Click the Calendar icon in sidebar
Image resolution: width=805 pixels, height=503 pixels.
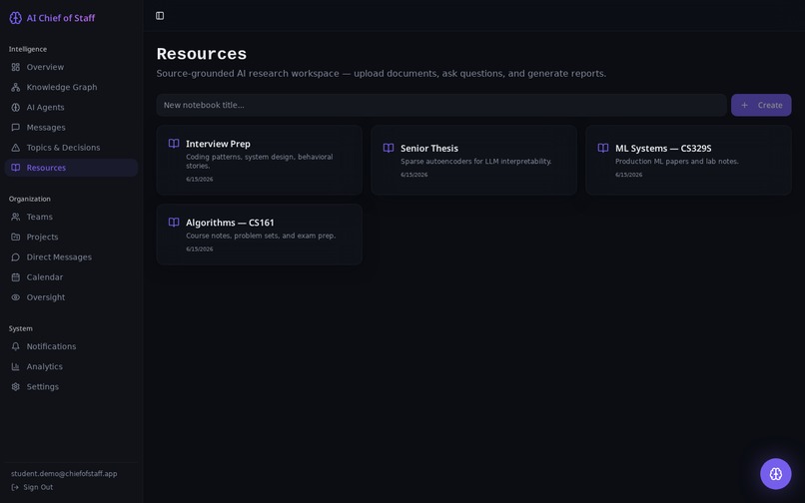coord(16,277)
